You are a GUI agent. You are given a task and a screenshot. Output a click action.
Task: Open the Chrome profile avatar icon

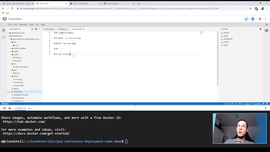point(262,8)
